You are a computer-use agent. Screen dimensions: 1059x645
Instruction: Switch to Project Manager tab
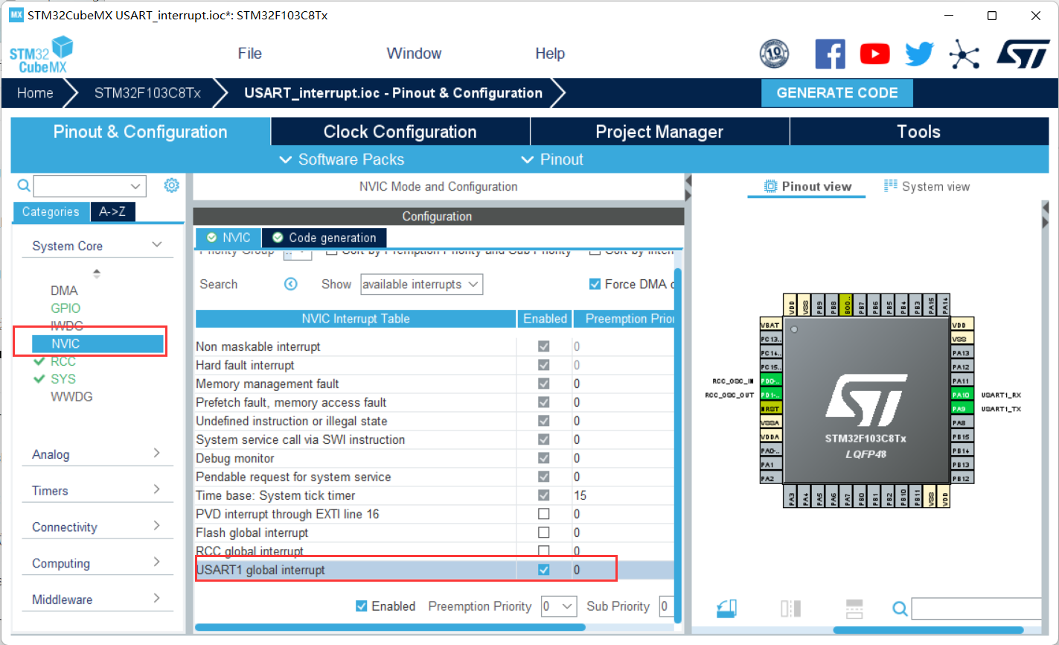point(659,132)
